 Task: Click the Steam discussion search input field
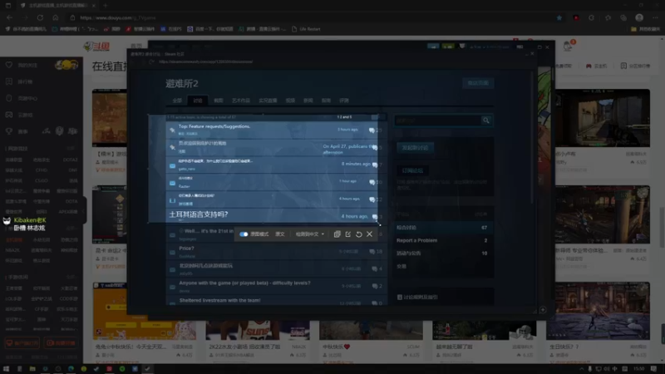(438, 121)
